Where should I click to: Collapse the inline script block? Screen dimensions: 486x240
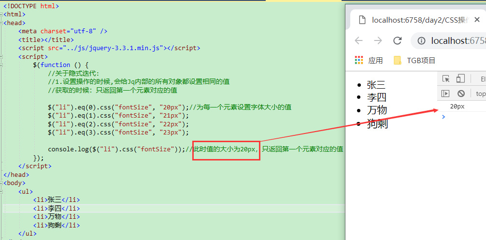(1, 56)
